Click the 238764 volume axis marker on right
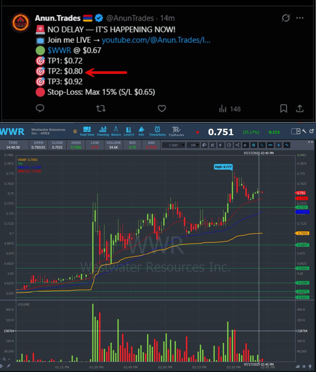 coord(302,331)
